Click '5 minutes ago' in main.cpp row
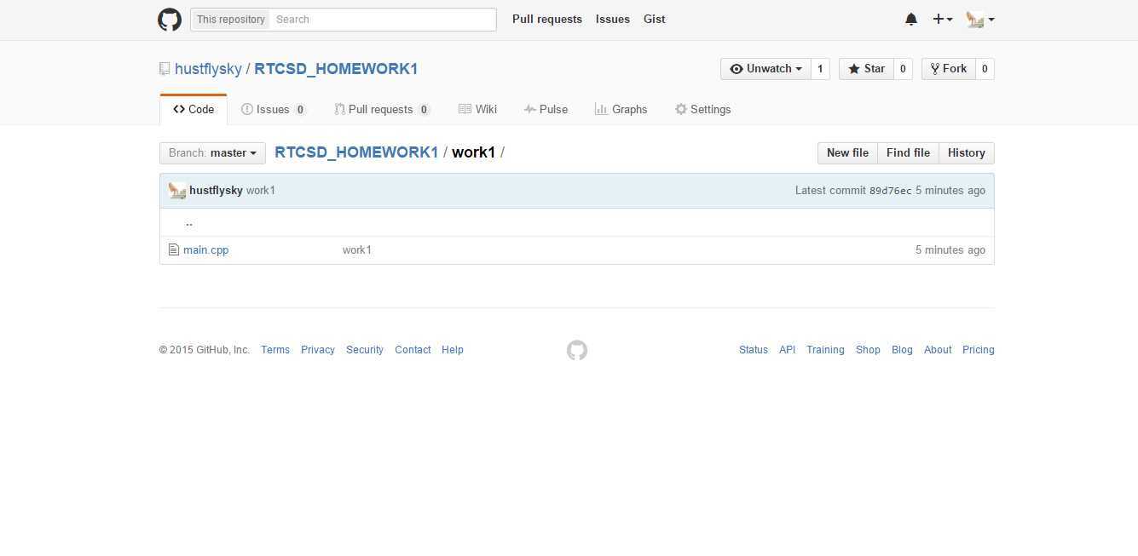 pos(950,250)
